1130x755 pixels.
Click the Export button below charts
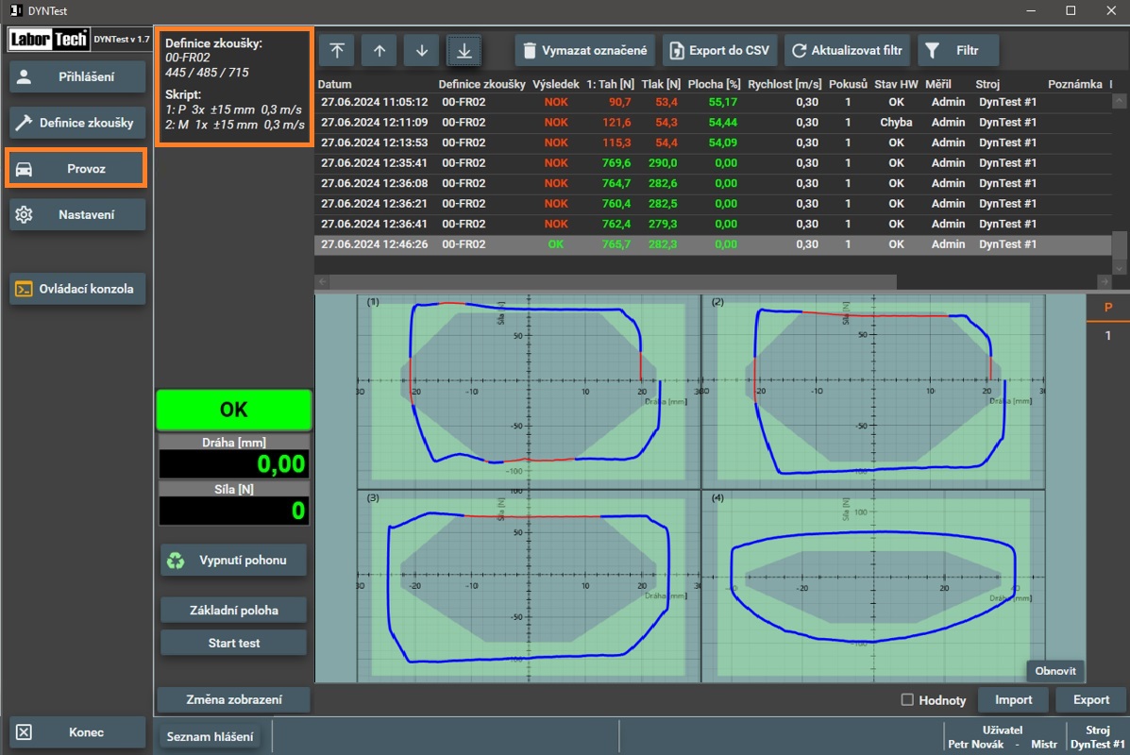pyautogui.click(x=1091, y=699)
